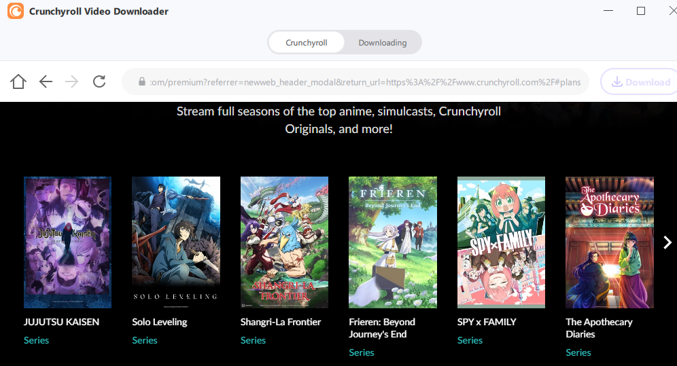The height and width of the screenshot is (366, 677).
Task: Click The Apothecary Diaries title link
Action: pyautogui.click(x=599, y=328)
